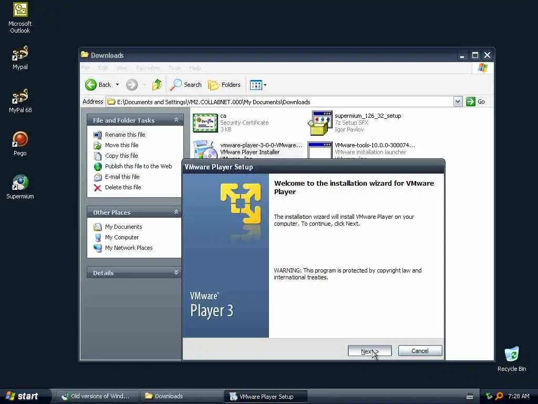538x404 pixels.
Task: Open the Favorites menu in Downloads window
Action: pos(148,68)
